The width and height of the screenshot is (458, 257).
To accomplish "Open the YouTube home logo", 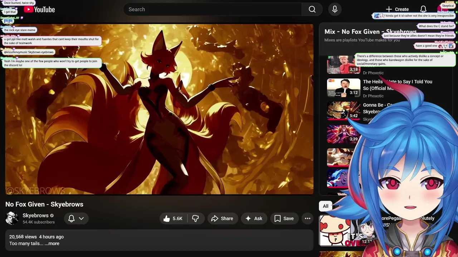I will (x=39, y=10).
